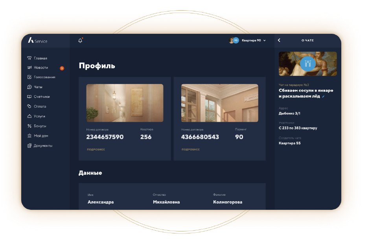Viewport: 370px width, 244px height.
Task: Click the Чаты speech bubble icon
Action: [29, 87]
